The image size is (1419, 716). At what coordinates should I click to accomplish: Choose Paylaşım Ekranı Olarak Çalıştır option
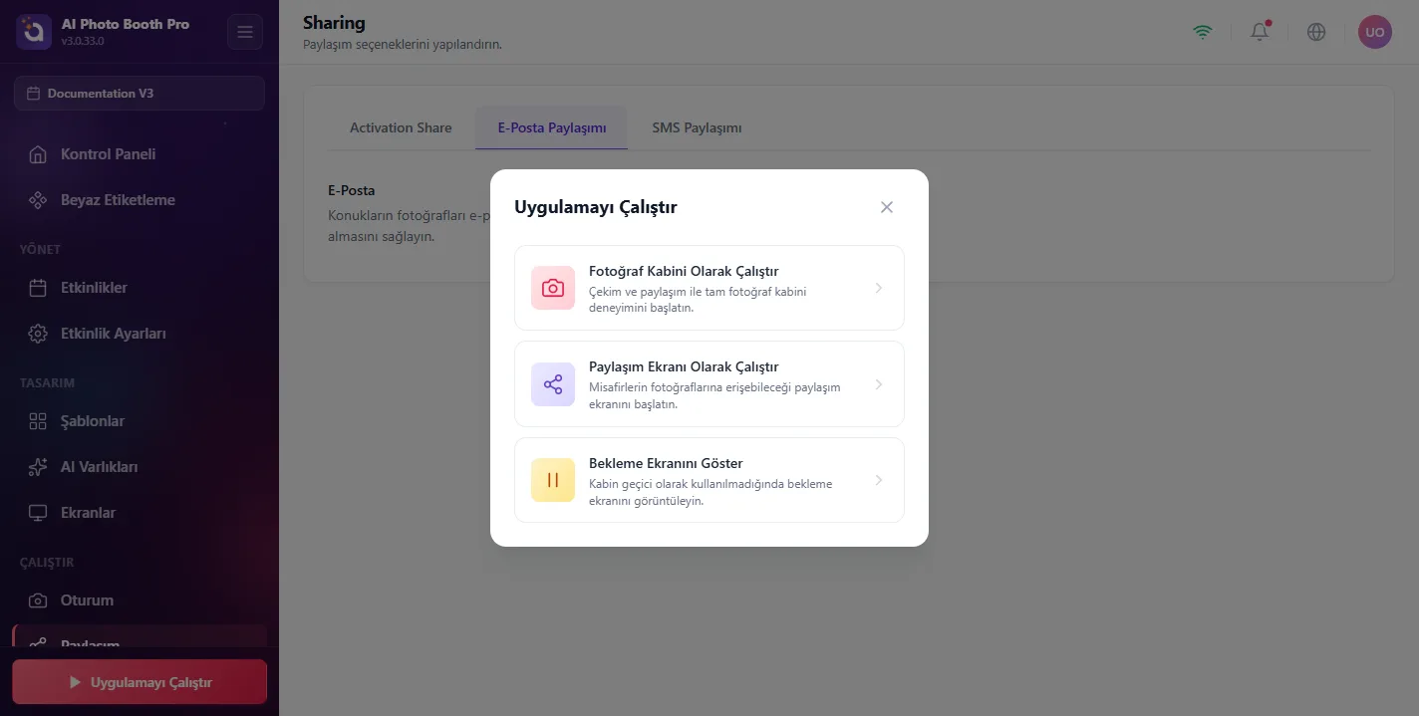[709, 384]
